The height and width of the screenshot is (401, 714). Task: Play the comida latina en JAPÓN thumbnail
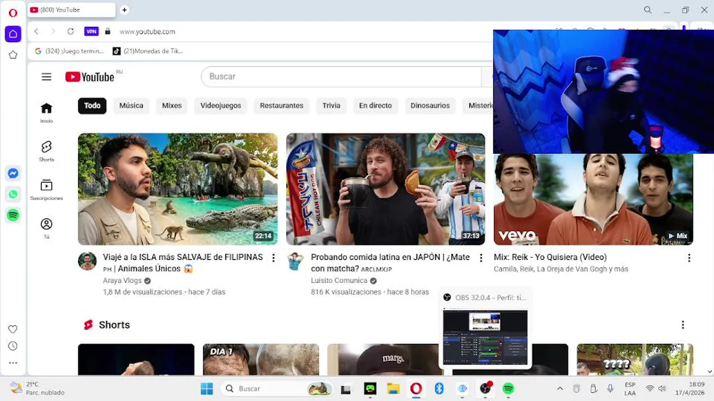385,189
